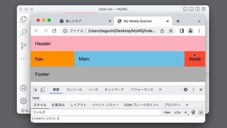Switch to DevTools パフォーマンス tab

(x=142, y=90)
